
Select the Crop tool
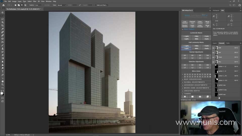pyautogui.click(x=3, y=25)
